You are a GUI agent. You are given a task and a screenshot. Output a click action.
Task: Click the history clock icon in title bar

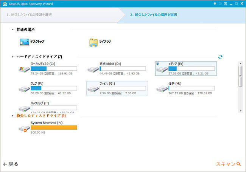tap(220, 3)
